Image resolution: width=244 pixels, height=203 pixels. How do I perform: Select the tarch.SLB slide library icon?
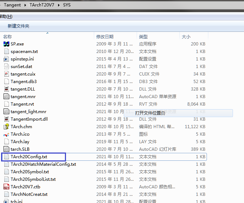6,149
